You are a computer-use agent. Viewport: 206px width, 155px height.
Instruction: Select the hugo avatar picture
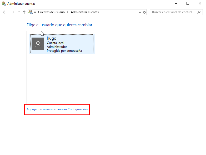coord(38,44)
